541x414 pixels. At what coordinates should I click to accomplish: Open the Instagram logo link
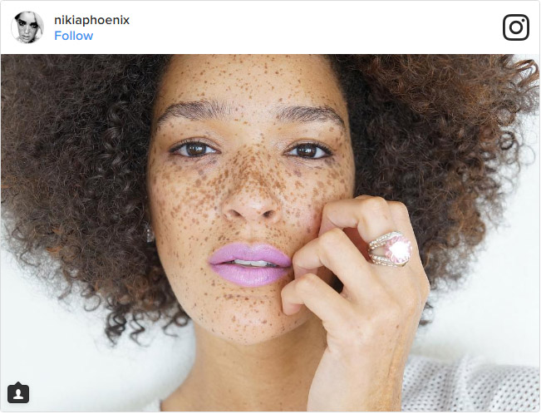tap(516, 27)
